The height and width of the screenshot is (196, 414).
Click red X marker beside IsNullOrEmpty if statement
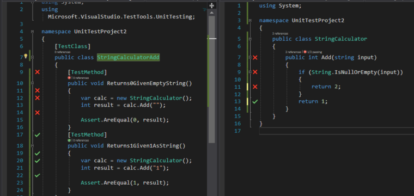click(255, 72)
